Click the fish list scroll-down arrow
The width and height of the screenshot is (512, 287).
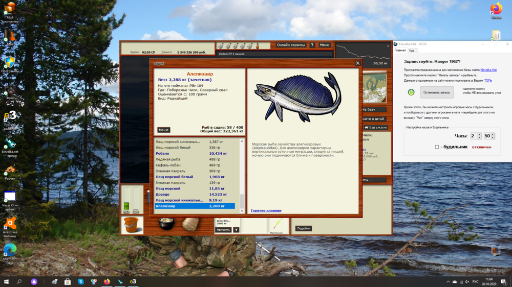(242, 211)
